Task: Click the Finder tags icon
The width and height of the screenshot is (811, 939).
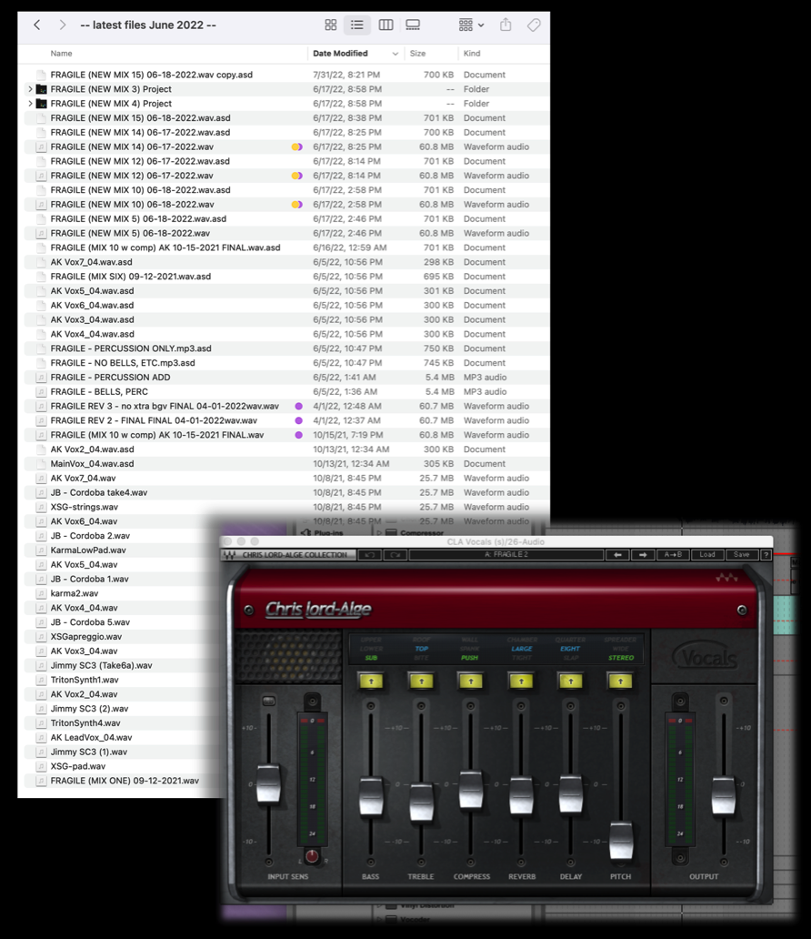Action: click(x=534, y=25)
